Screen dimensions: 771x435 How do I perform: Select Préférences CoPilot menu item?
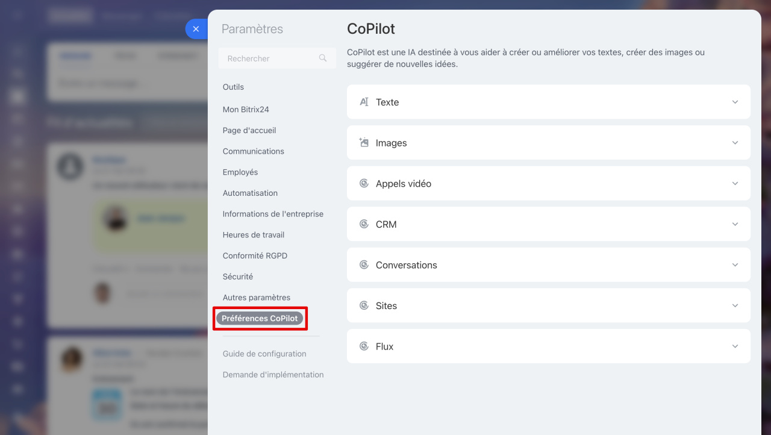point(260,318)
